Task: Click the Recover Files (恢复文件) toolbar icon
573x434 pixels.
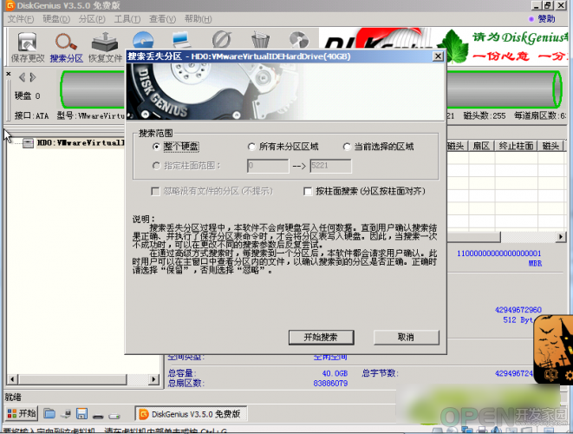Action: tap(105, 47)
